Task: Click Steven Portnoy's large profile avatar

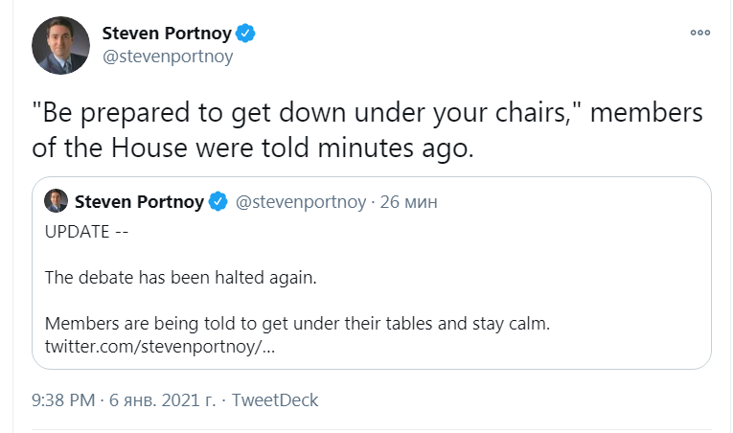Action: [61, 45]
